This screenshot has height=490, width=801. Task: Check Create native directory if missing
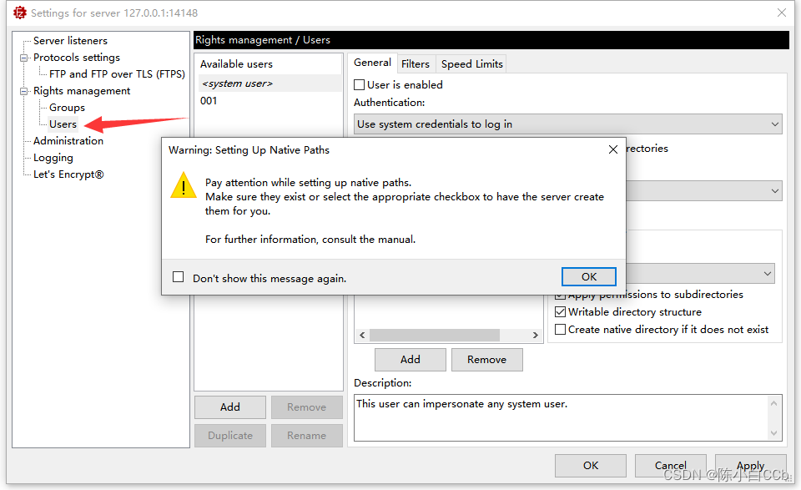click(x=561, y=330)
